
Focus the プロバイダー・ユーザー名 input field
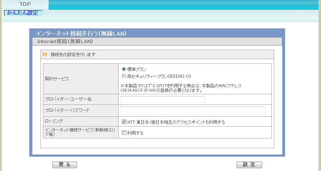[163, 100]
